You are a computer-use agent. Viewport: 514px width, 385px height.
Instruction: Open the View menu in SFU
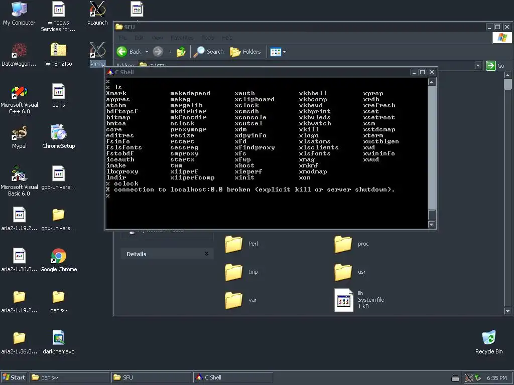(x=157, y=38)
